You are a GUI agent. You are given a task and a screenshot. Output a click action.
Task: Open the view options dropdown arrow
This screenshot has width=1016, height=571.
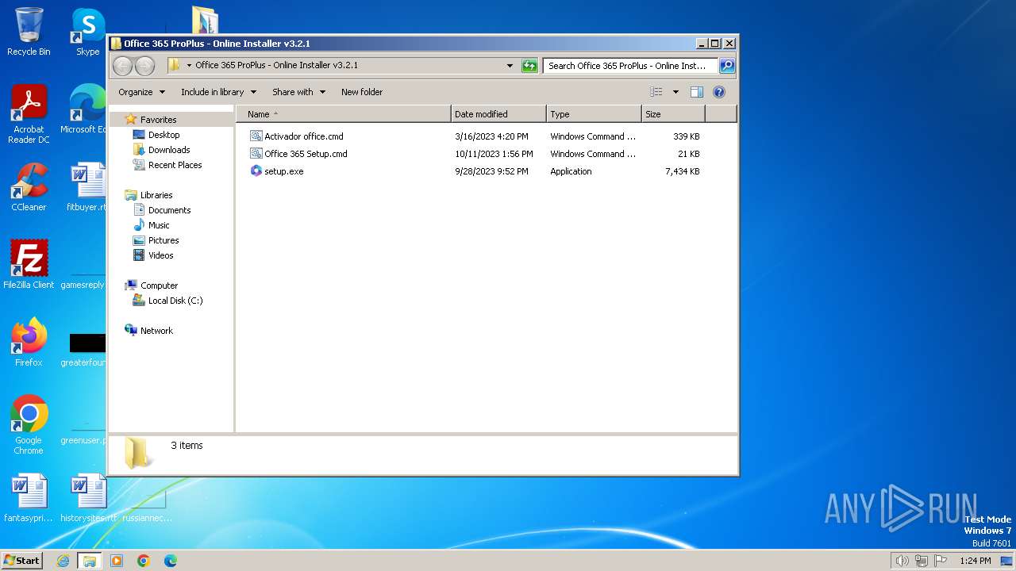[x=675, y=92]
